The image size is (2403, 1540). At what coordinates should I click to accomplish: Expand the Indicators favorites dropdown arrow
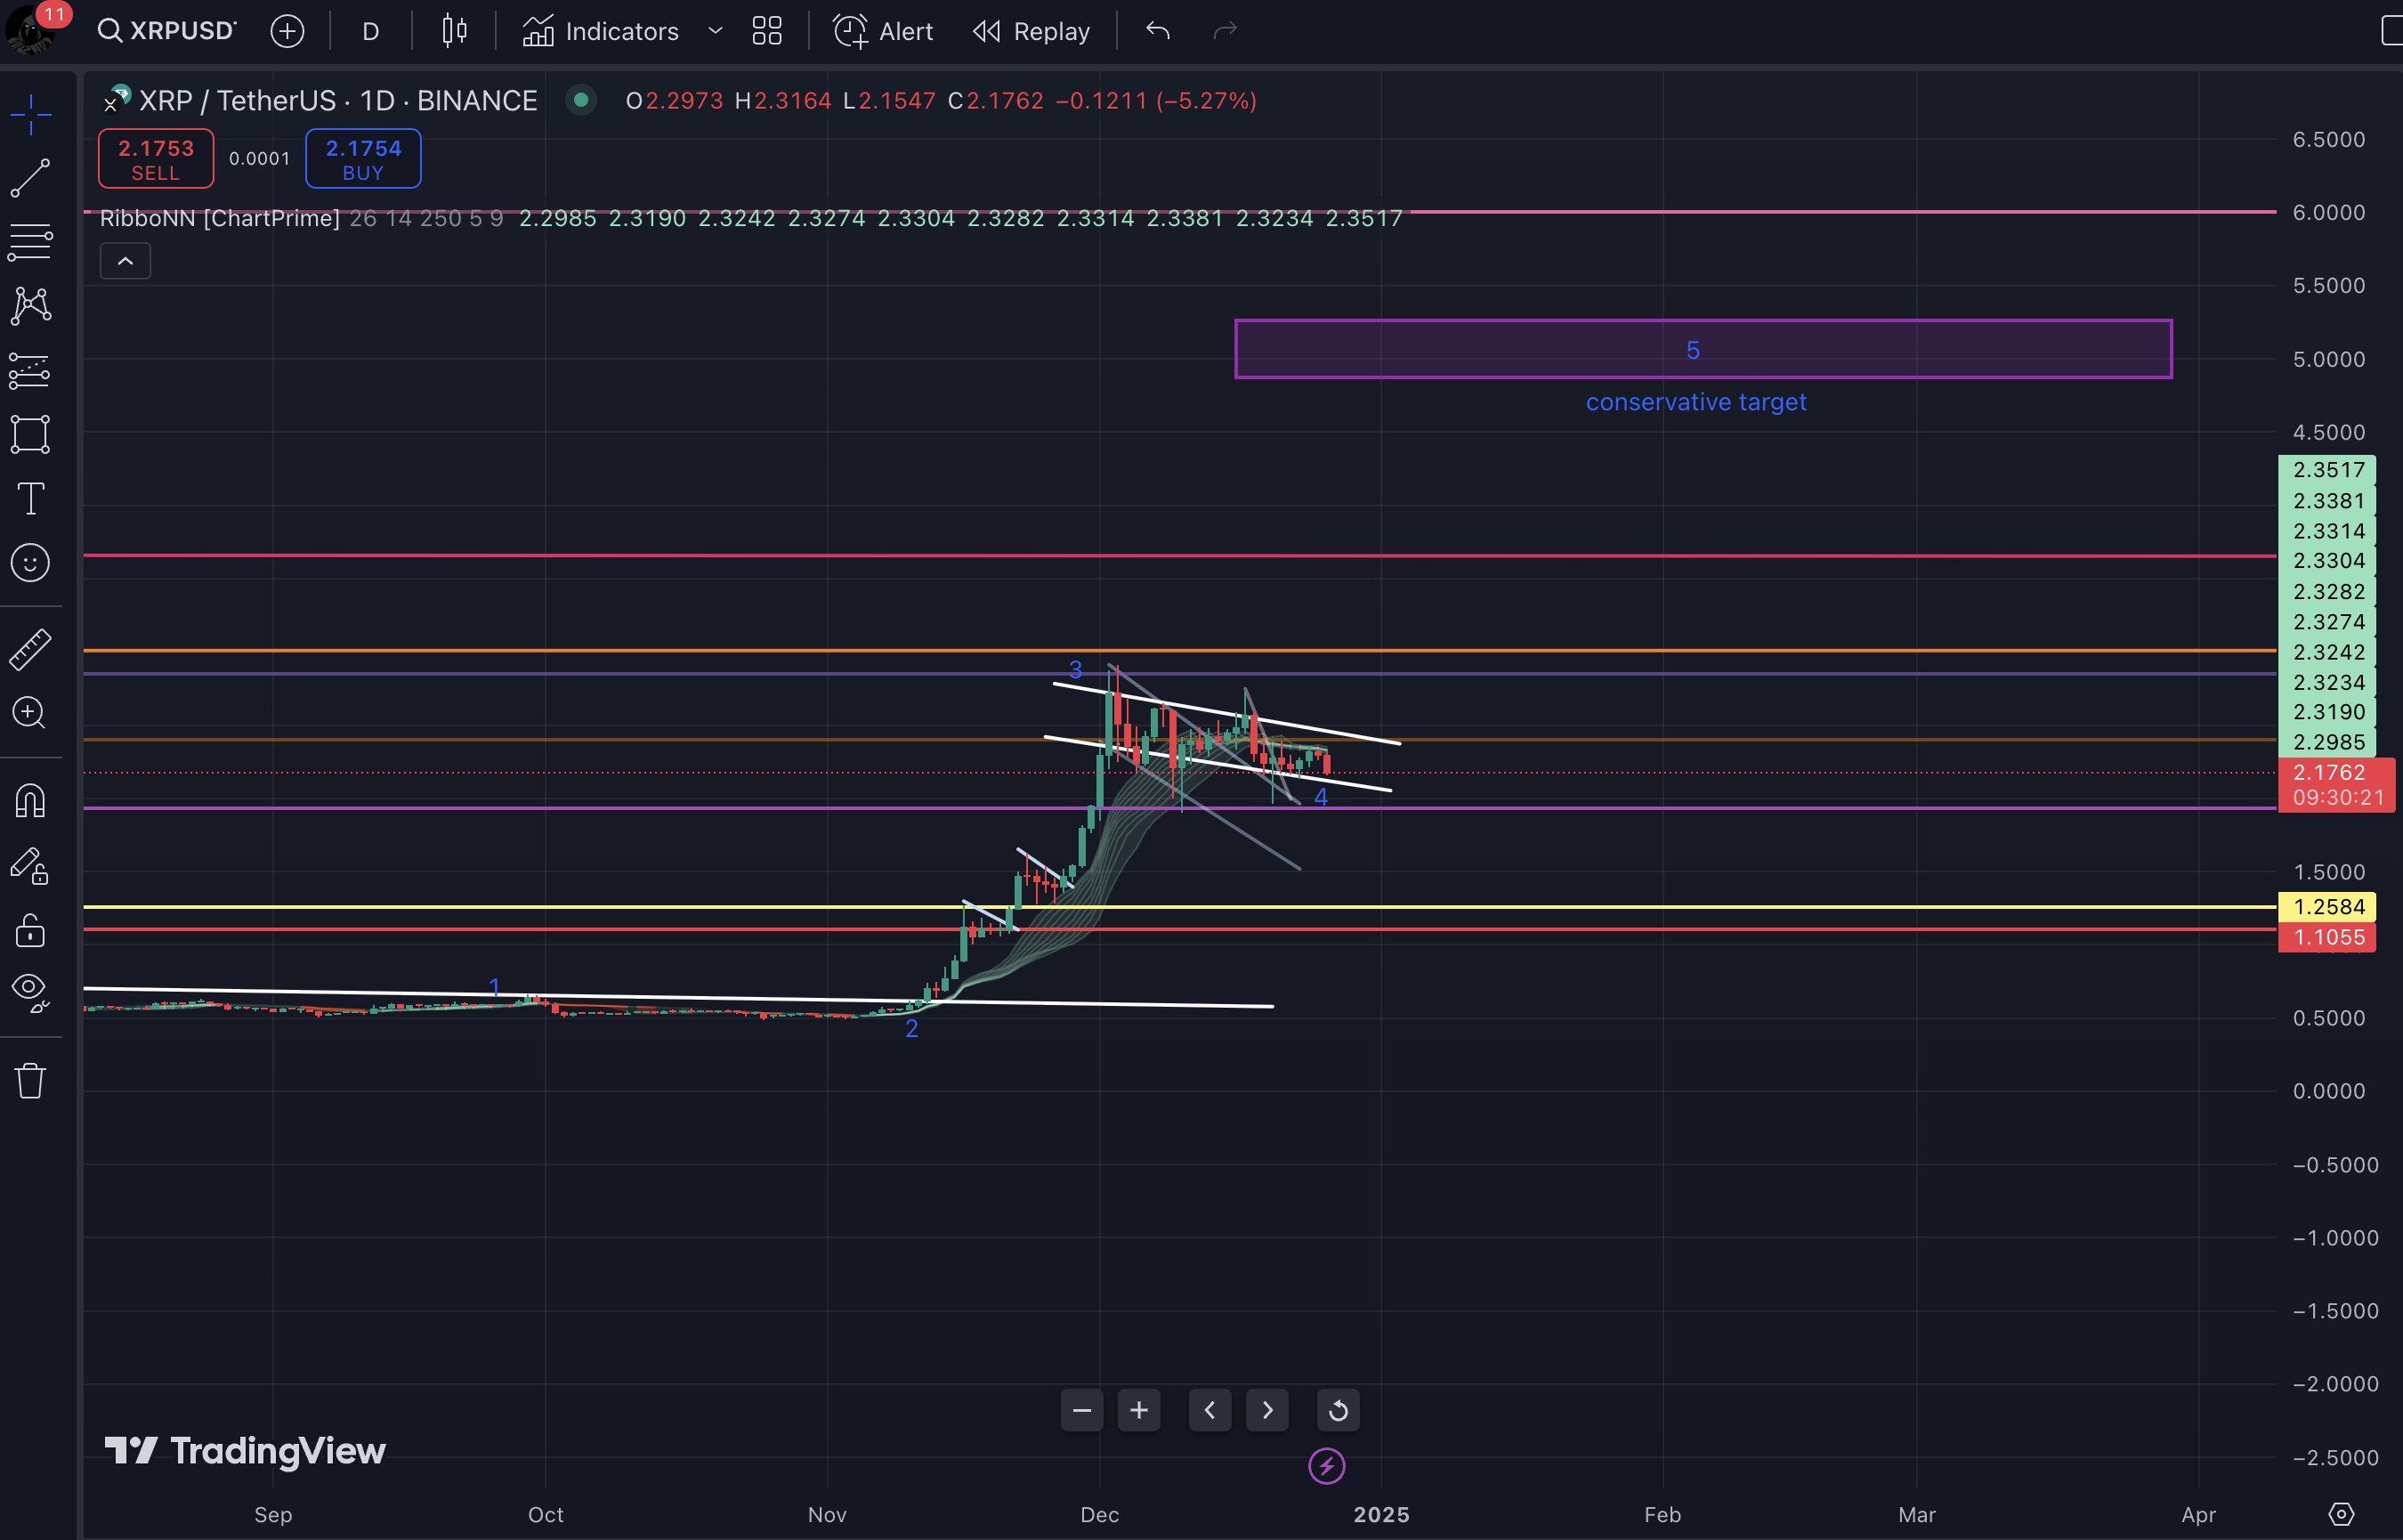(716, 31)
